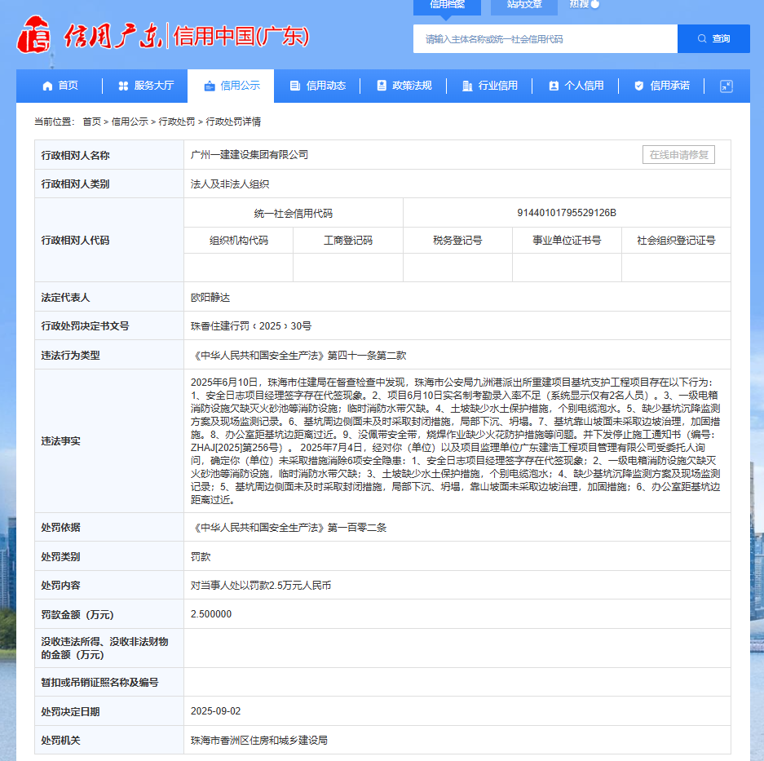Open the 服务大厅 navigation item

[146, 86]
